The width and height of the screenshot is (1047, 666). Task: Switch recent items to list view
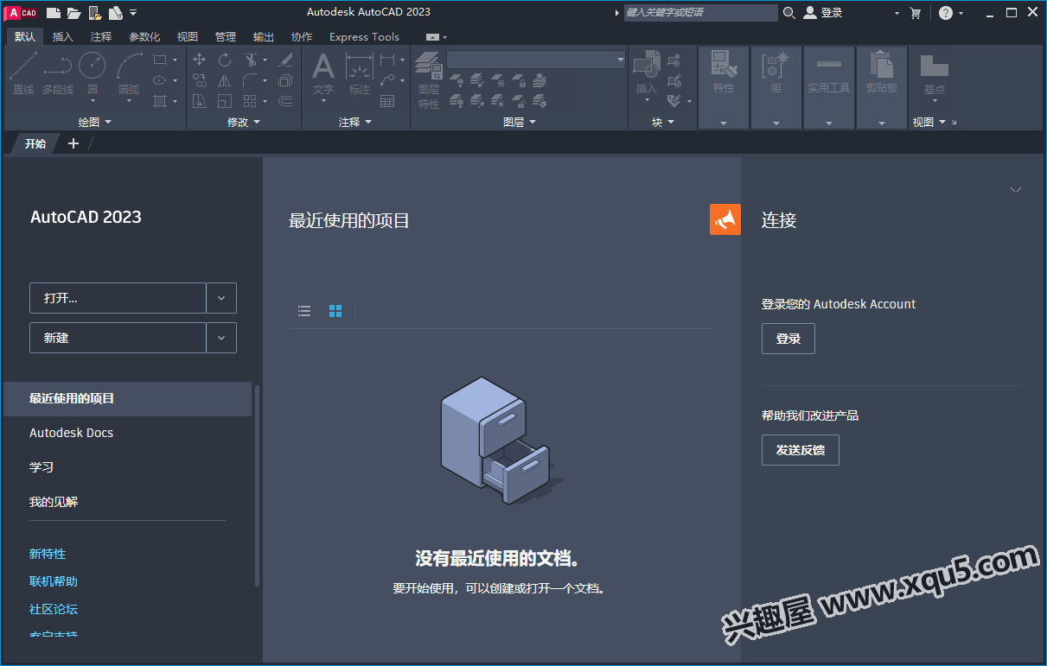(x=304, y=311)
